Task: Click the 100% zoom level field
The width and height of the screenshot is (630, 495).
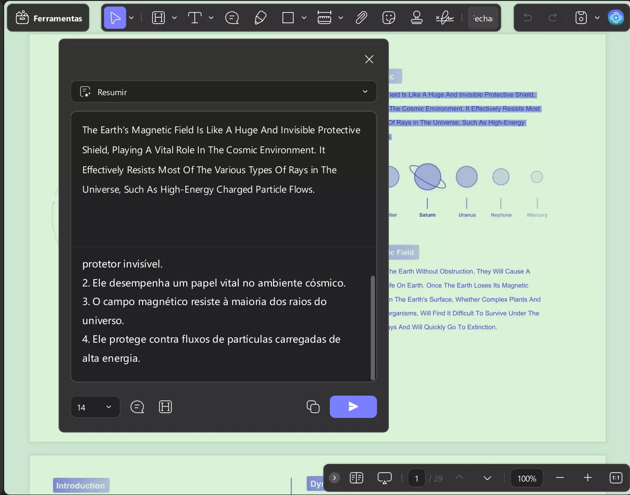Action: point(527,478)
